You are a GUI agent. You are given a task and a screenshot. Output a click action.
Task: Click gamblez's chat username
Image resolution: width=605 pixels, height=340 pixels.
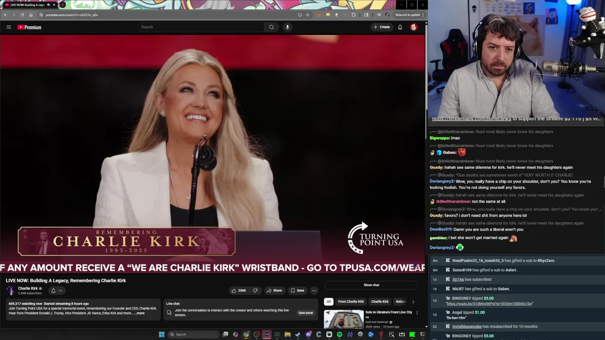pyautogui.click(x=439, y=238)
